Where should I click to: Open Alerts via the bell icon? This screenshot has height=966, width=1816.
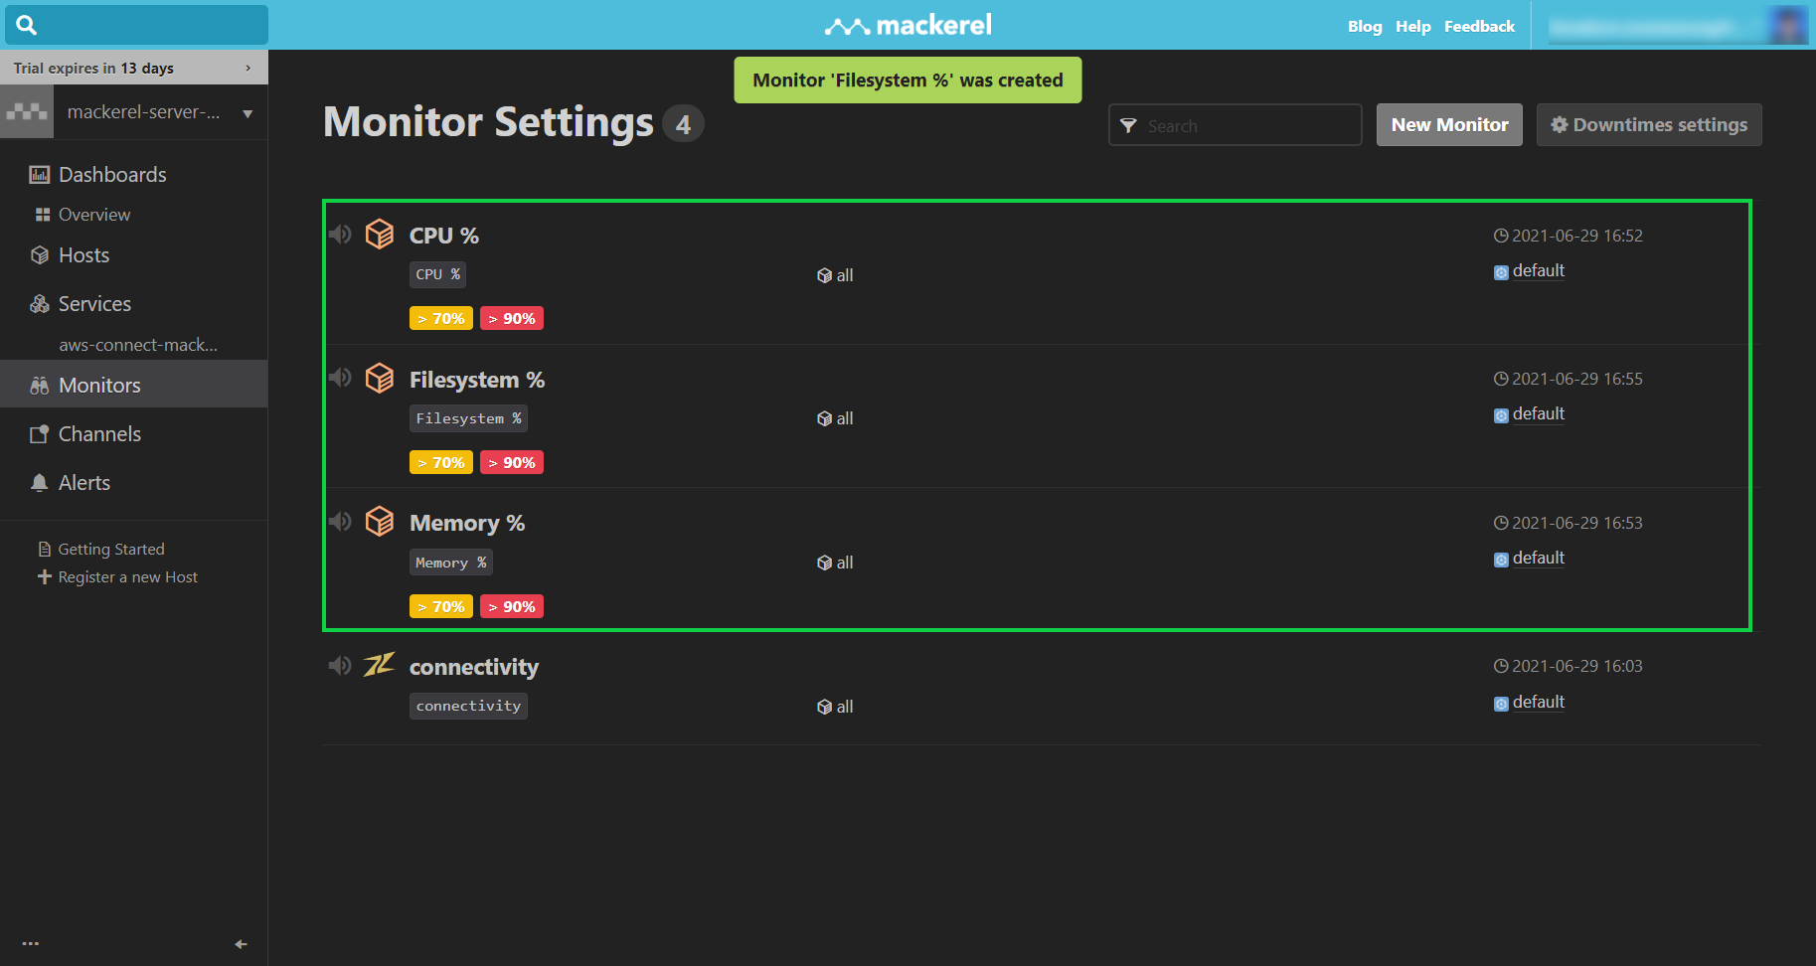click(39, 482)
